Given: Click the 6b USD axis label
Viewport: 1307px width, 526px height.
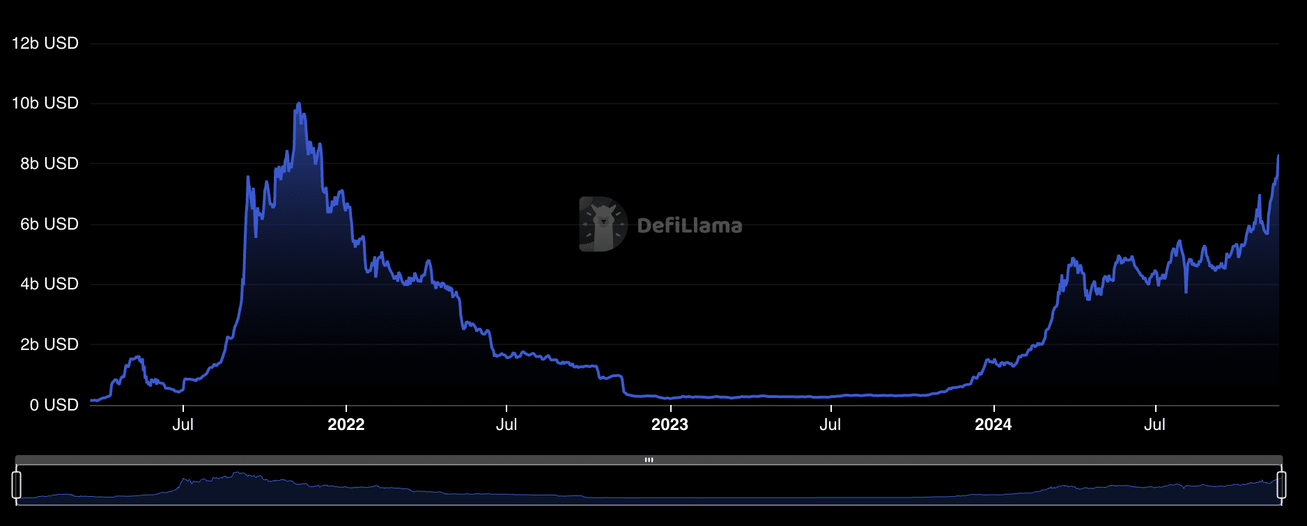Looking at the screenshot, I should coord(49,224).
